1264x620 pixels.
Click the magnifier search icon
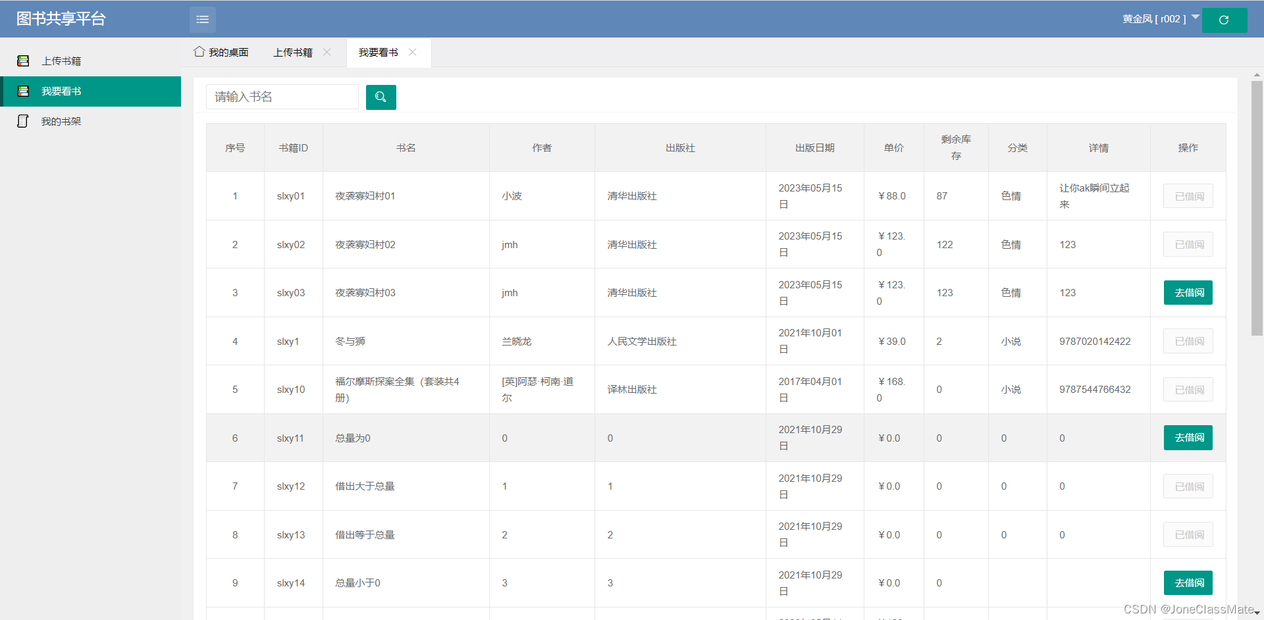(381, 97)
